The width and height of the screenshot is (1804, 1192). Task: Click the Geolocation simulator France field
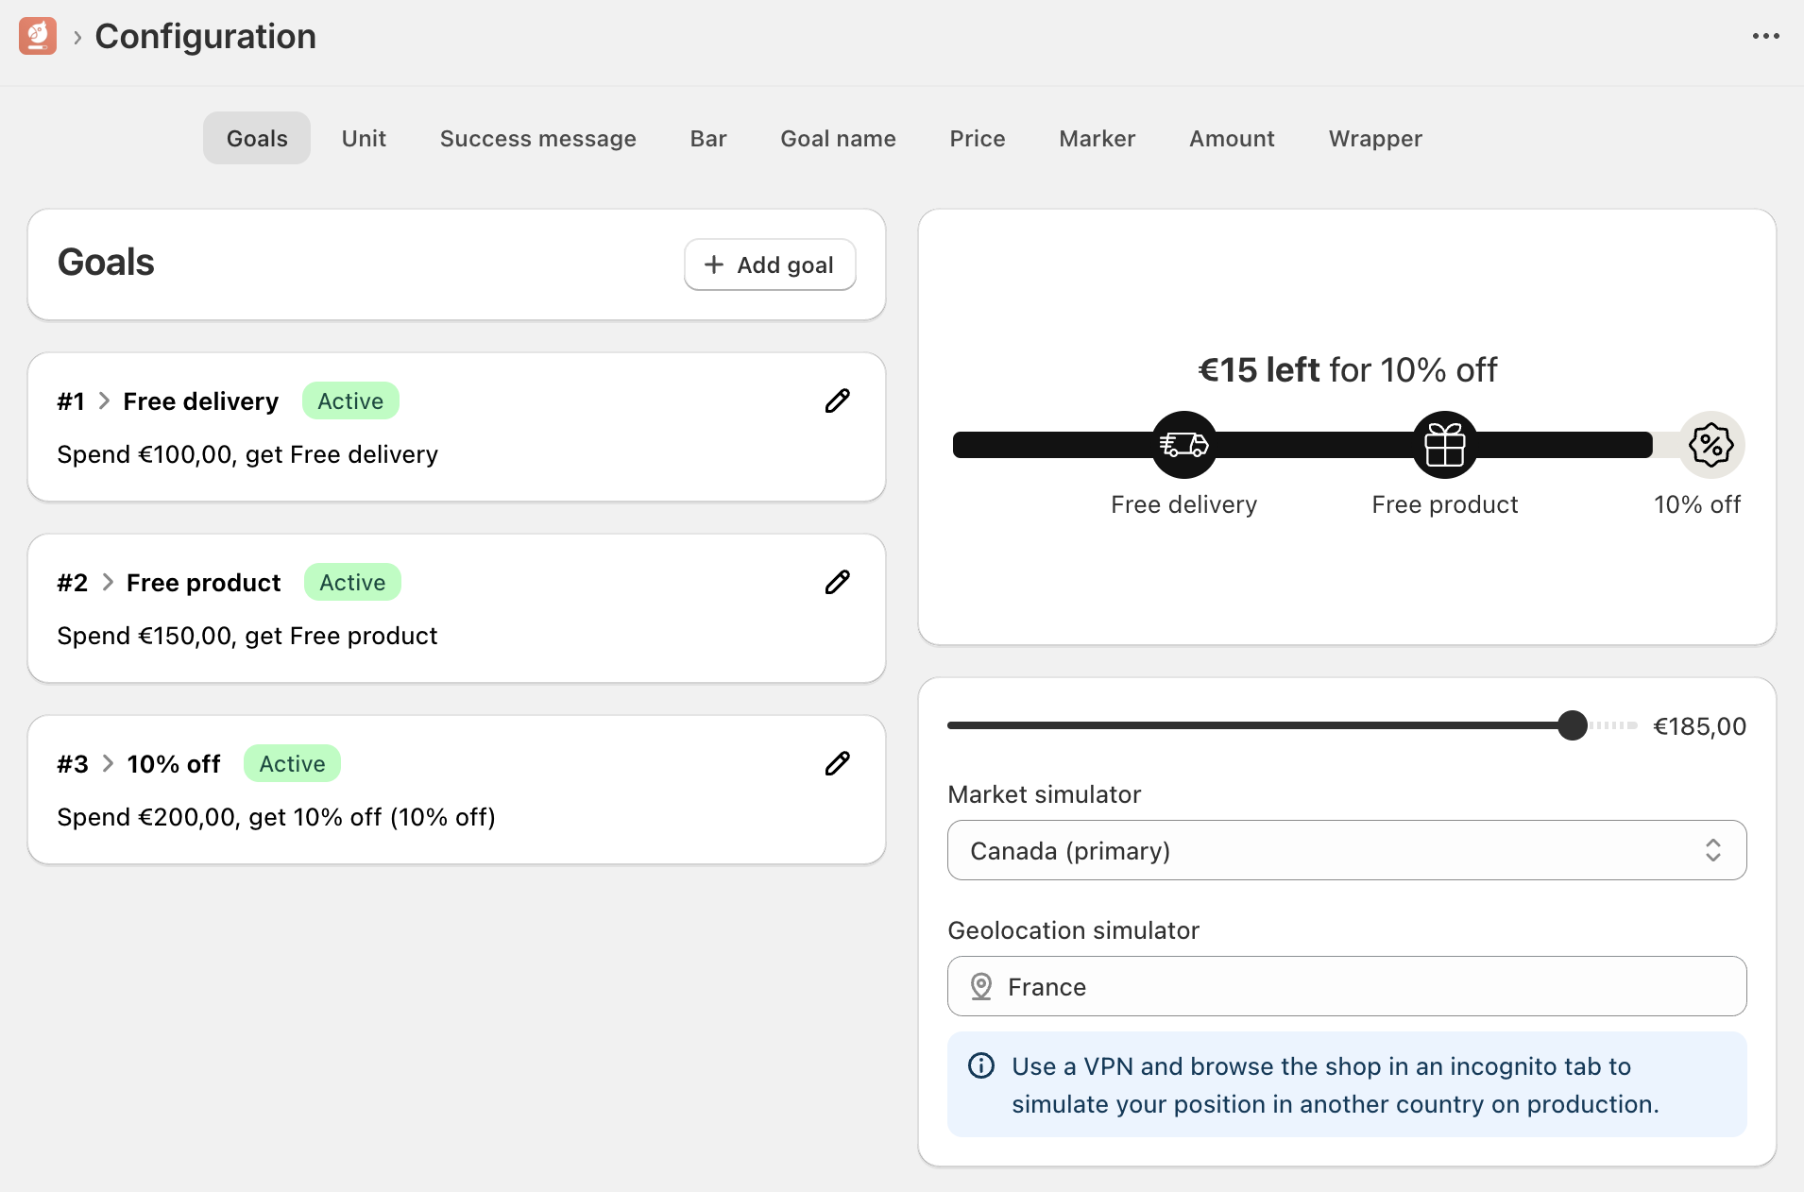click(x=1347, y=986)
